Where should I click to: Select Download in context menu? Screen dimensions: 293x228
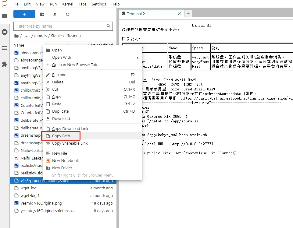(x=92, y=118)
